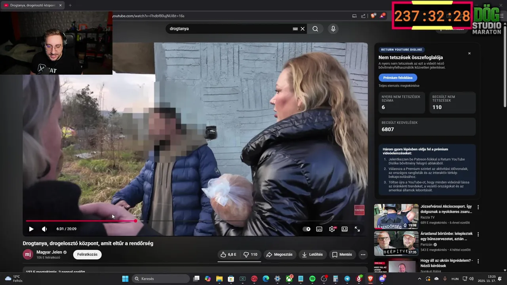Open the Magyar Jelen channel name link

point(49,252)
